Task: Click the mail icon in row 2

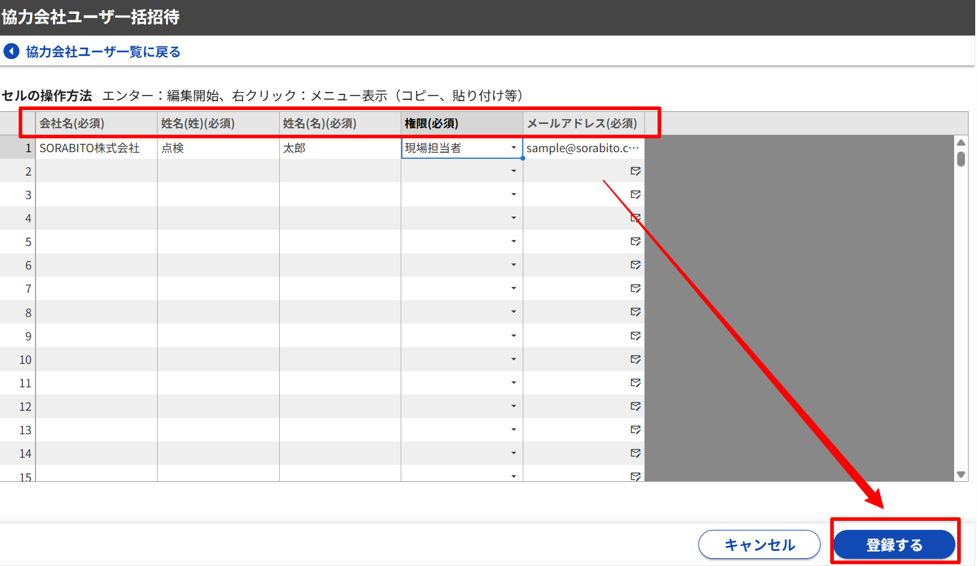Action: click(x=635, y=171)
